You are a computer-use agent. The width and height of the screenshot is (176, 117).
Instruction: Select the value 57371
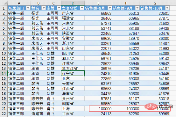click(106, 24)
